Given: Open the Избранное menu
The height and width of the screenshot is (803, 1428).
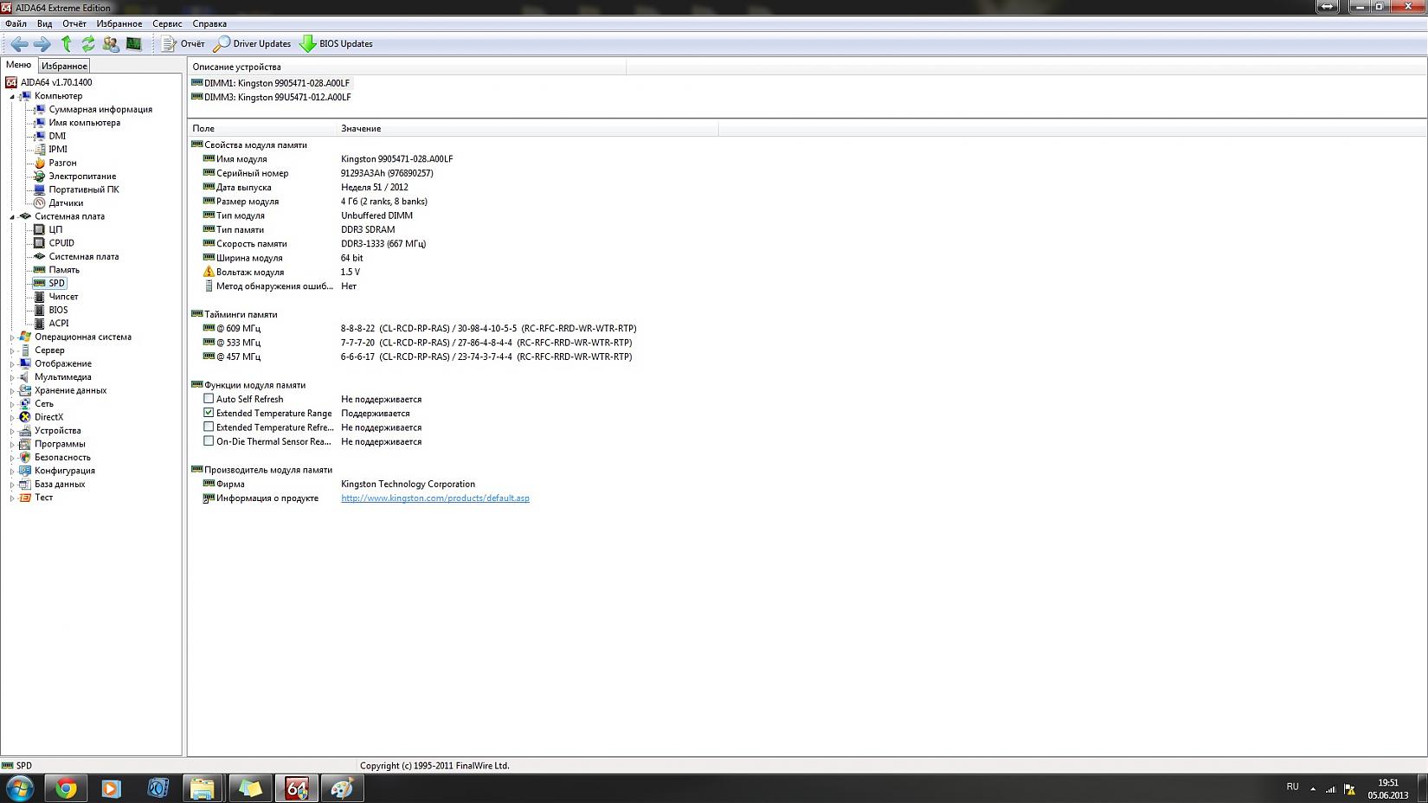Looking at the screenshot, I should pos(119,23).
